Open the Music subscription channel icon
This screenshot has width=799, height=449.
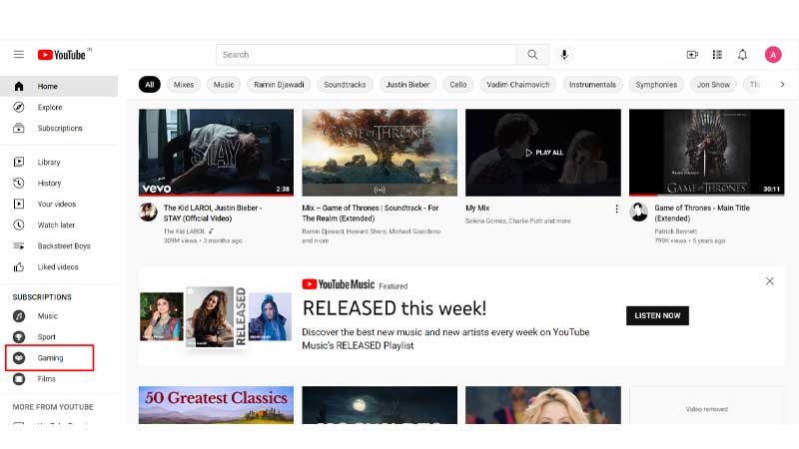[x=19, y=316]
